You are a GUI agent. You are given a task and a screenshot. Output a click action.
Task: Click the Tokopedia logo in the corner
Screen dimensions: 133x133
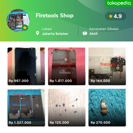[119, 3]
